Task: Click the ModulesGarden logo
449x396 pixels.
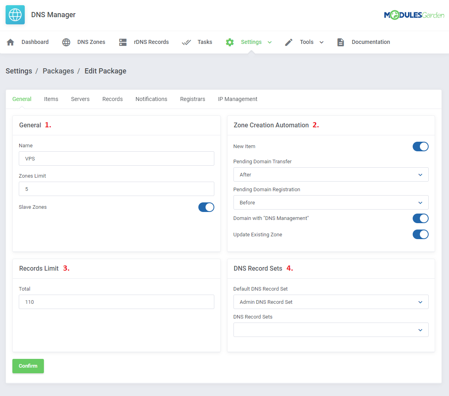Action: point(414,15)
